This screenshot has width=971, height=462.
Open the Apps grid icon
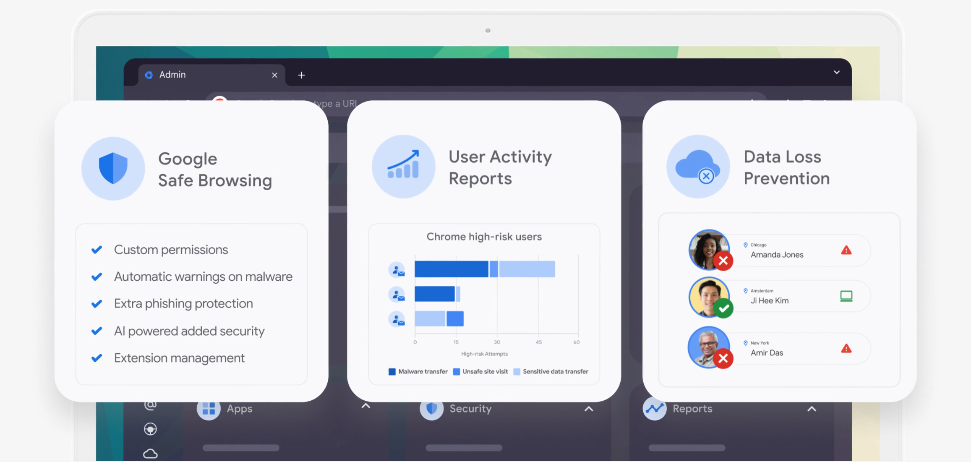(x=209, y=409)
